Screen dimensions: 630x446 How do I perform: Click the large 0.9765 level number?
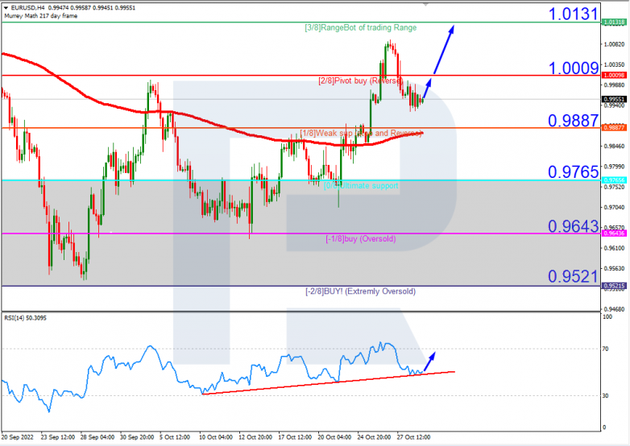tap(573, 171)
